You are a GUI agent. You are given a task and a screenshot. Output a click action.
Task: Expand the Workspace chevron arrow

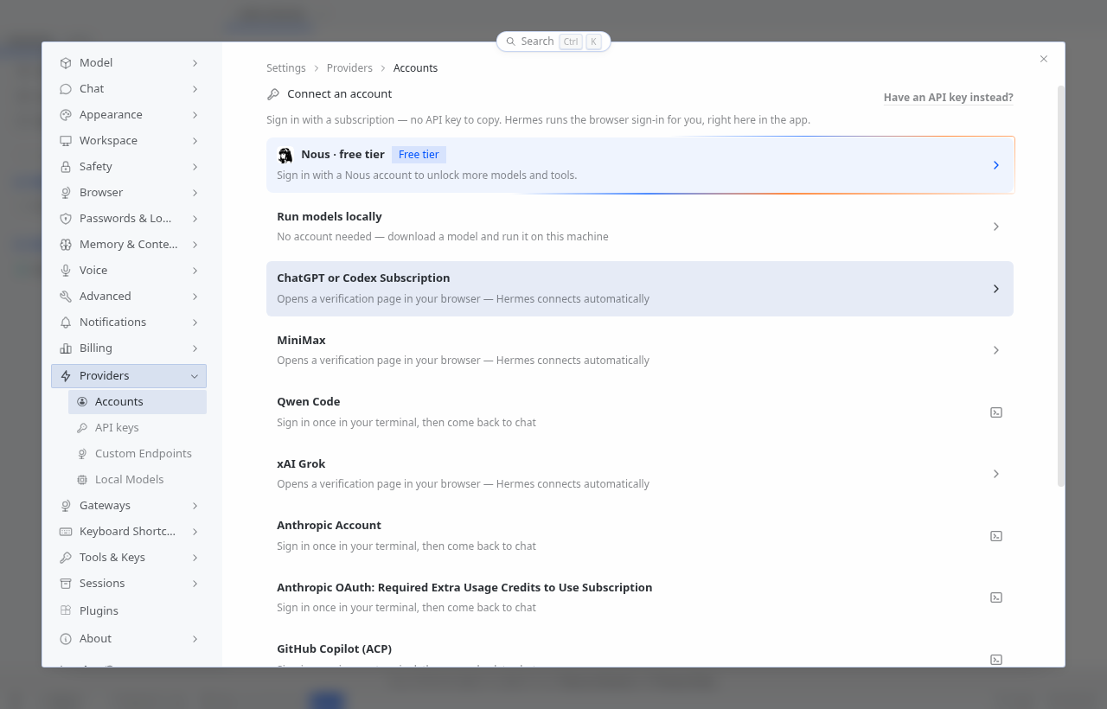tap(195, 141)
